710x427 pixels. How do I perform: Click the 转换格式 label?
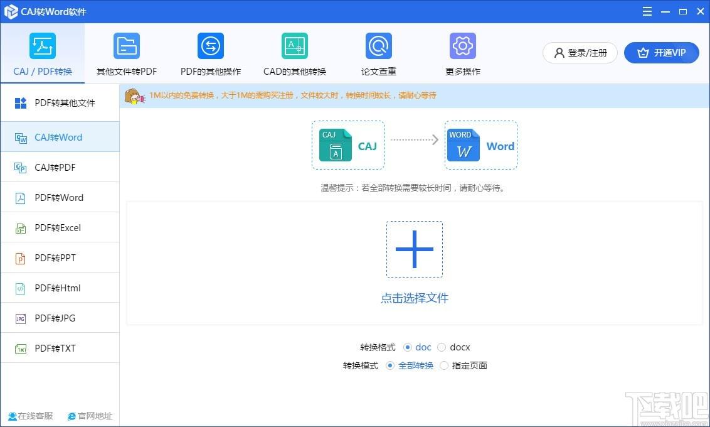pyautogui.click(x=378, y=348)
